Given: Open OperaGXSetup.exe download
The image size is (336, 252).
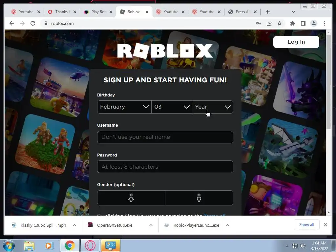Looking at the screenshot, I should [110, 225].
